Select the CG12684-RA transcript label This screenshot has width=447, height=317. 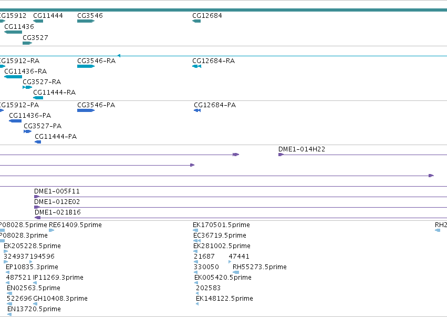(214, 61)
